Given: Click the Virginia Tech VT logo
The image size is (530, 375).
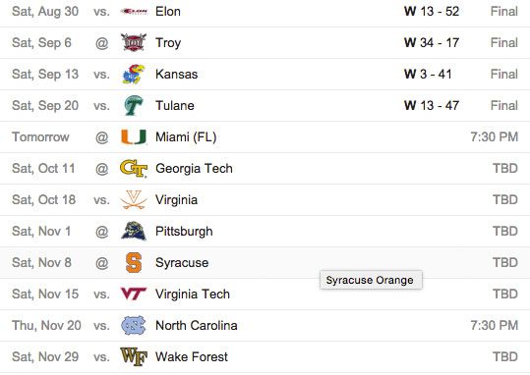Looking at the screenshot, I should click(x=134, y=294).
